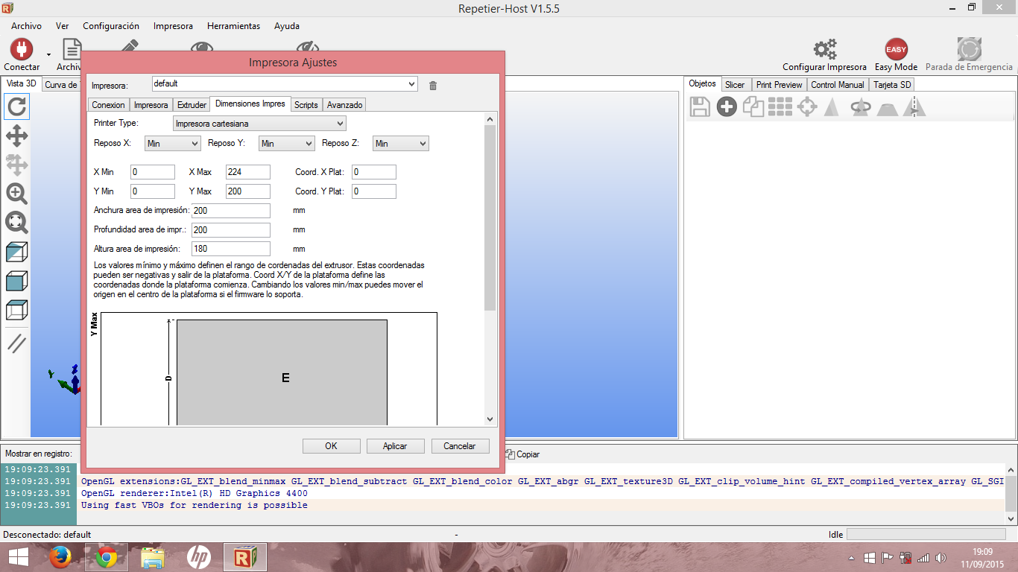The image size is (1018, 572).
Task: Open Chrome from the taskbar
Action: point(107,557)
